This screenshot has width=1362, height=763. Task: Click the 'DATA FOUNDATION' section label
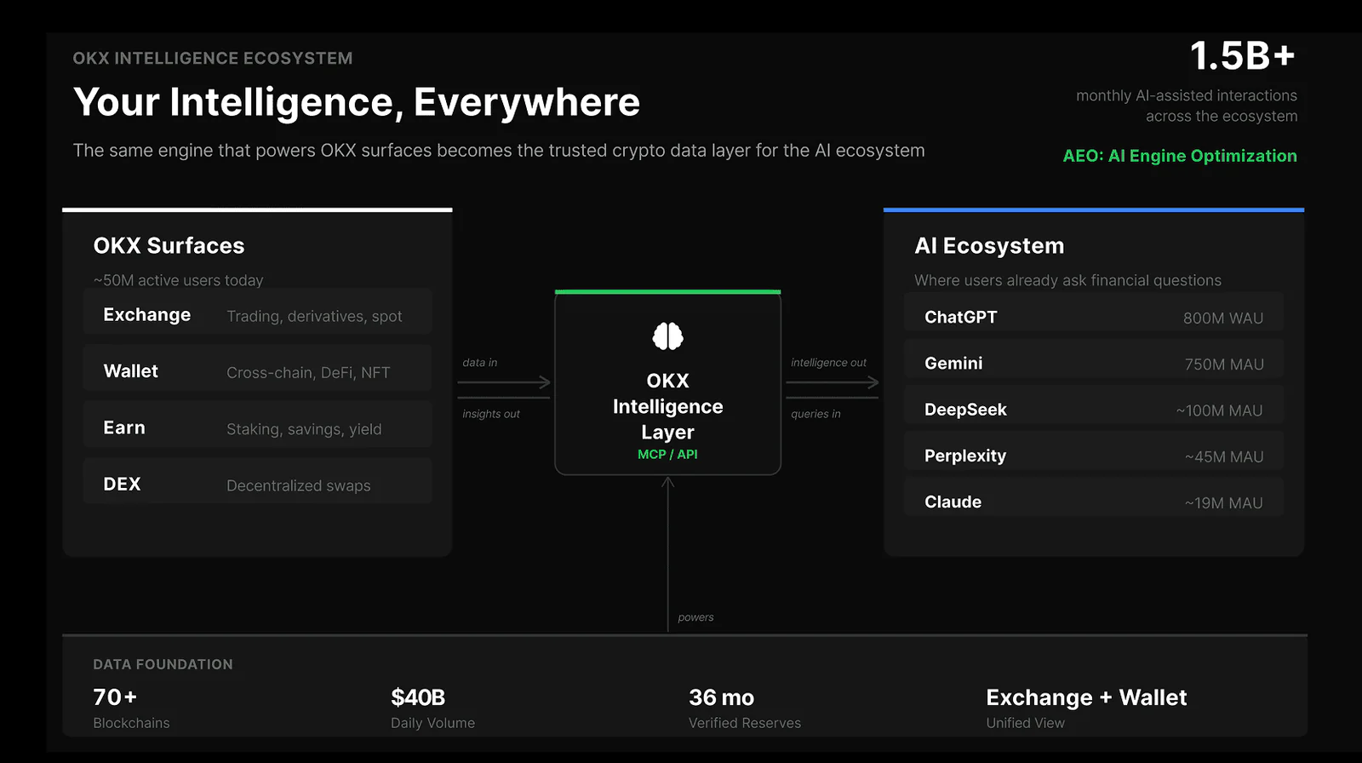(163, 664)
